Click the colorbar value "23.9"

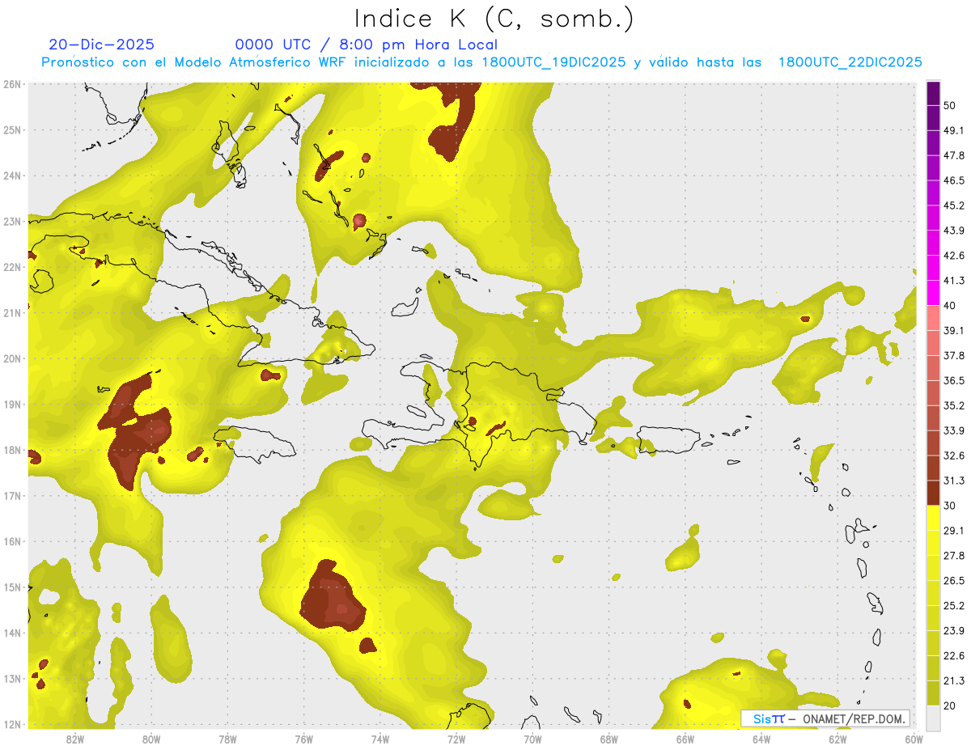(x=954, y=631)
